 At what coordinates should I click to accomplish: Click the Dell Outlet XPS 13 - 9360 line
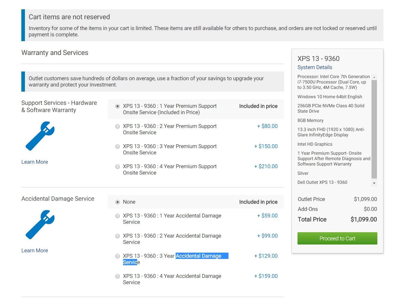click(322, 182)
